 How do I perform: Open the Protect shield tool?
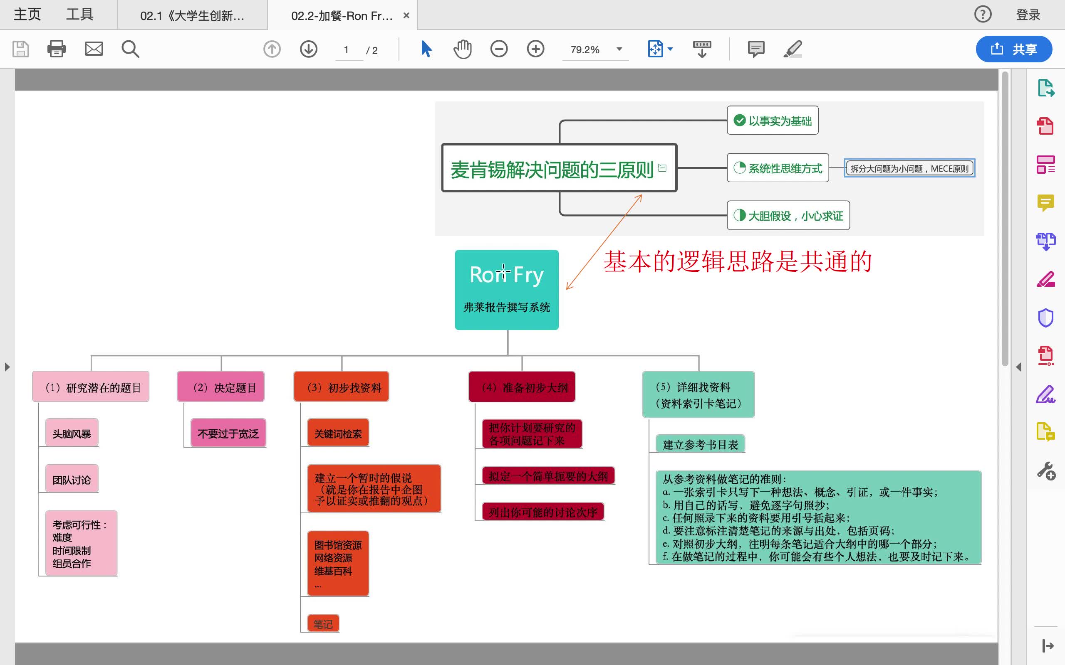coord(1045,318)
